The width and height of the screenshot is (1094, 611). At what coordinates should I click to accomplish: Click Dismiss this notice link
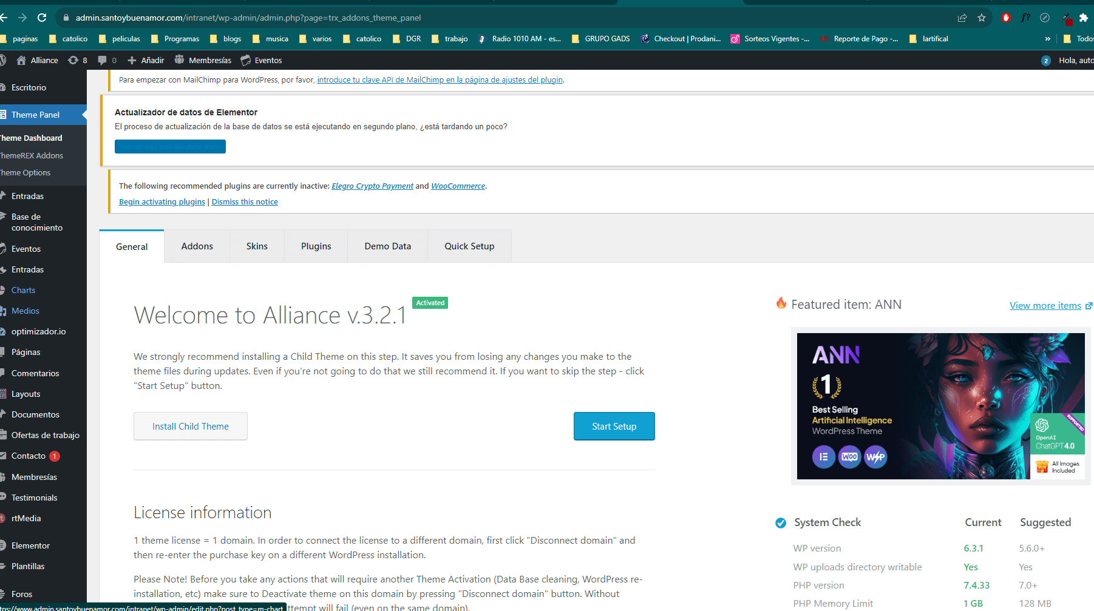245,202
